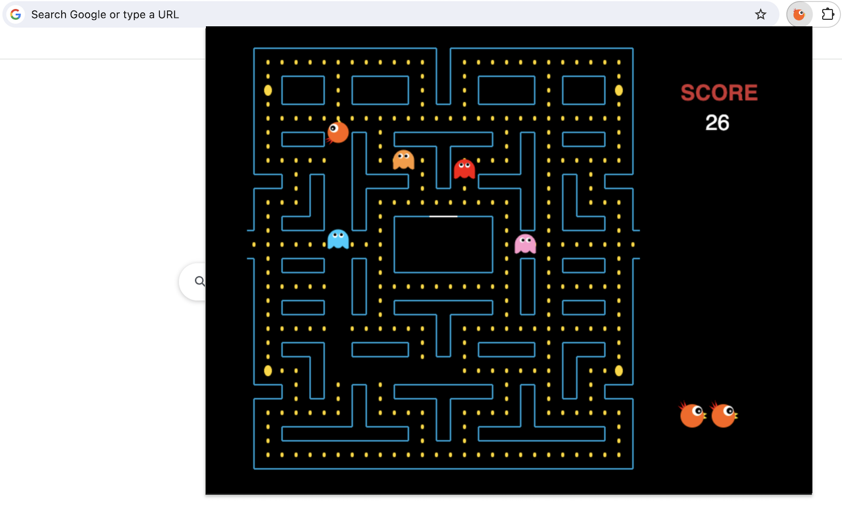Click the search magnifier icon beside the maze
Viewport: 842px width, 526px height.
coord(199,281)
